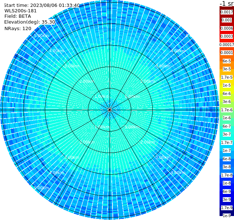This screenshot has width=234, height=220.
Task: Click the upper-left 3.00km ring label
Action: tap(72, 66)
